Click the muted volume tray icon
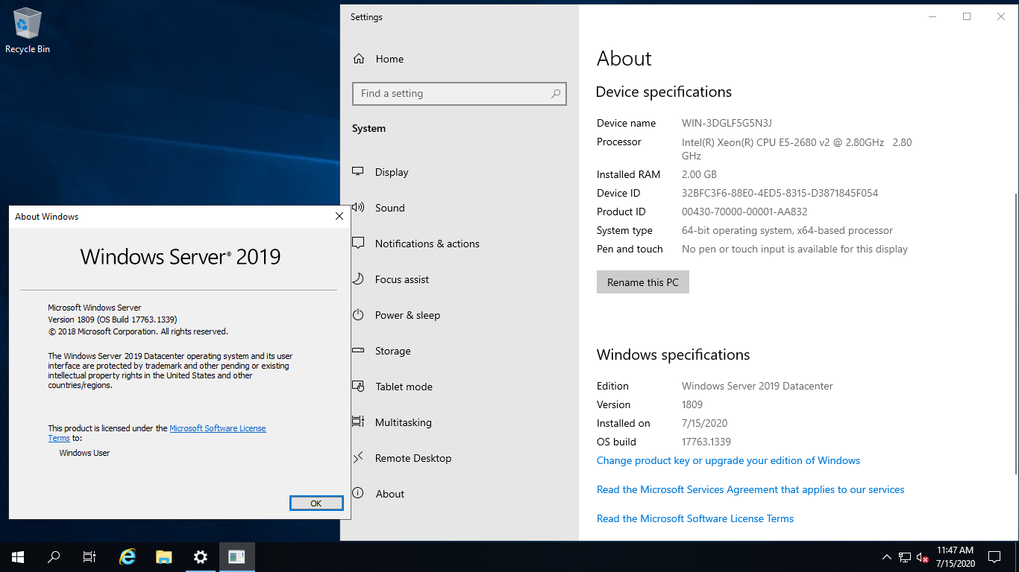Viewport: 1019px width, 572px height. [922, 557]
